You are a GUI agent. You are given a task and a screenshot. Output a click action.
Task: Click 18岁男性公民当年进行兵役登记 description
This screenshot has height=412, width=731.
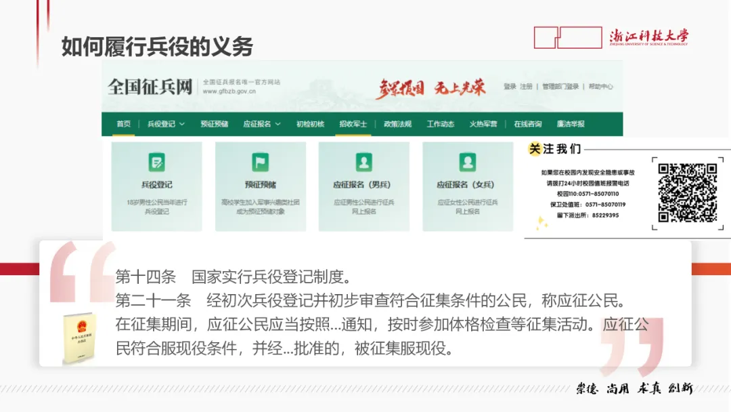(x=156, y=207)
